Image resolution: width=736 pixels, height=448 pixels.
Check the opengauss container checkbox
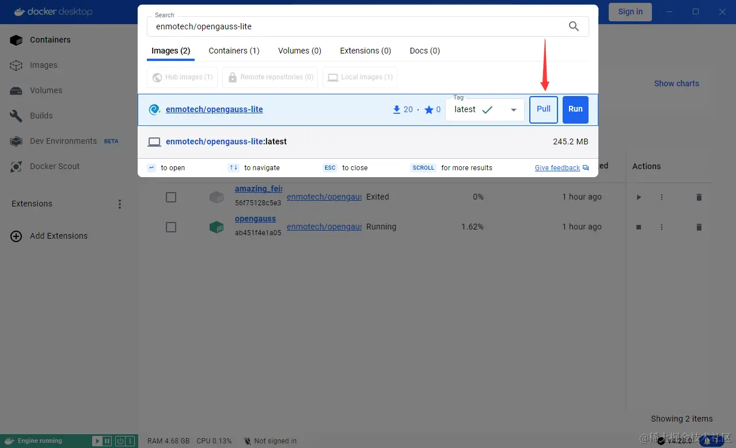coord(171,227)
